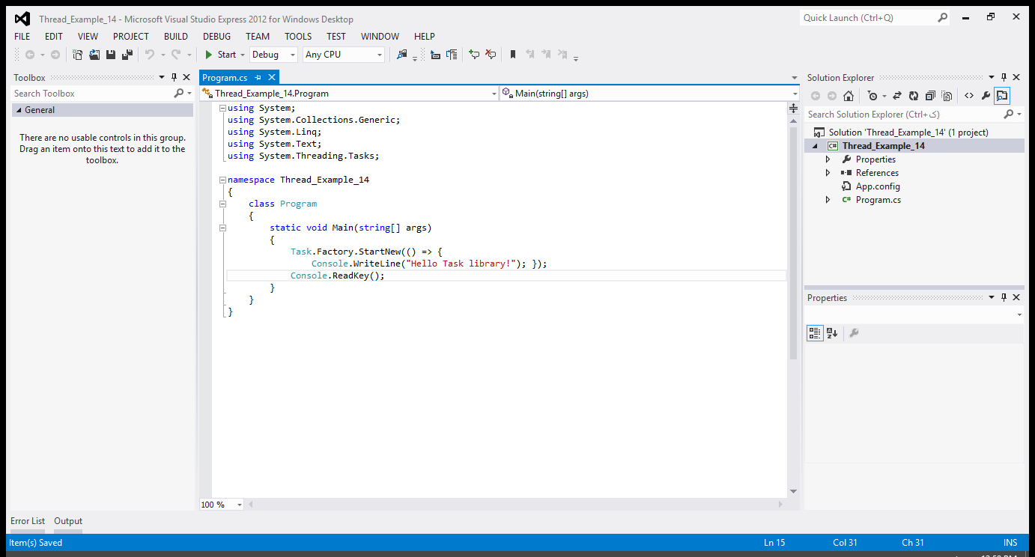Expand the References tree node
1035x557 pixels.
click(x=828, y=173)
